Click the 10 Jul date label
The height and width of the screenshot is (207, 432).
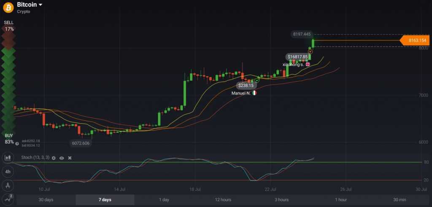click(44, 189)
